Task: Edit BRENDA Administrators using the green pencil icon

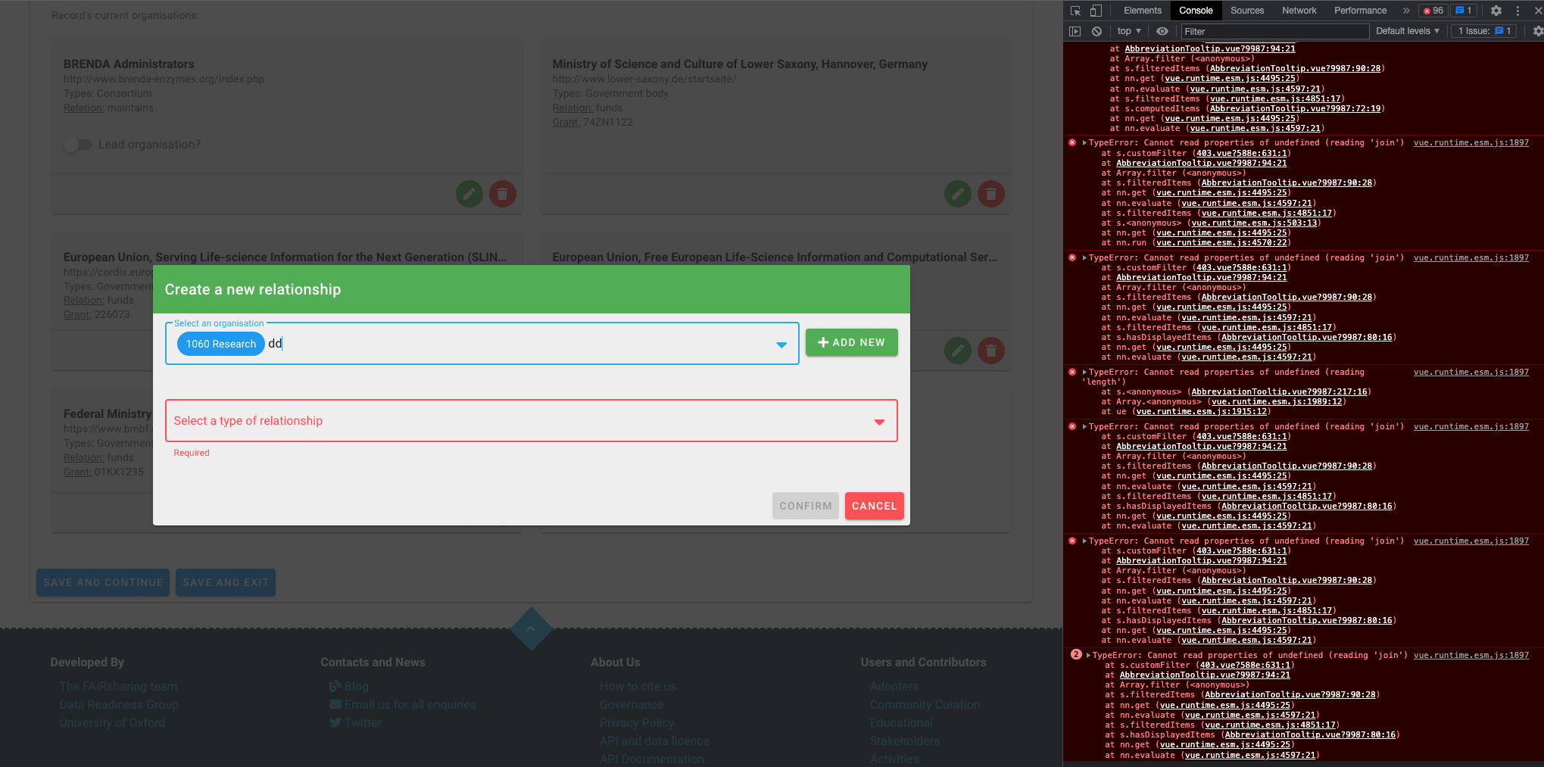Action: coord(469,194)
